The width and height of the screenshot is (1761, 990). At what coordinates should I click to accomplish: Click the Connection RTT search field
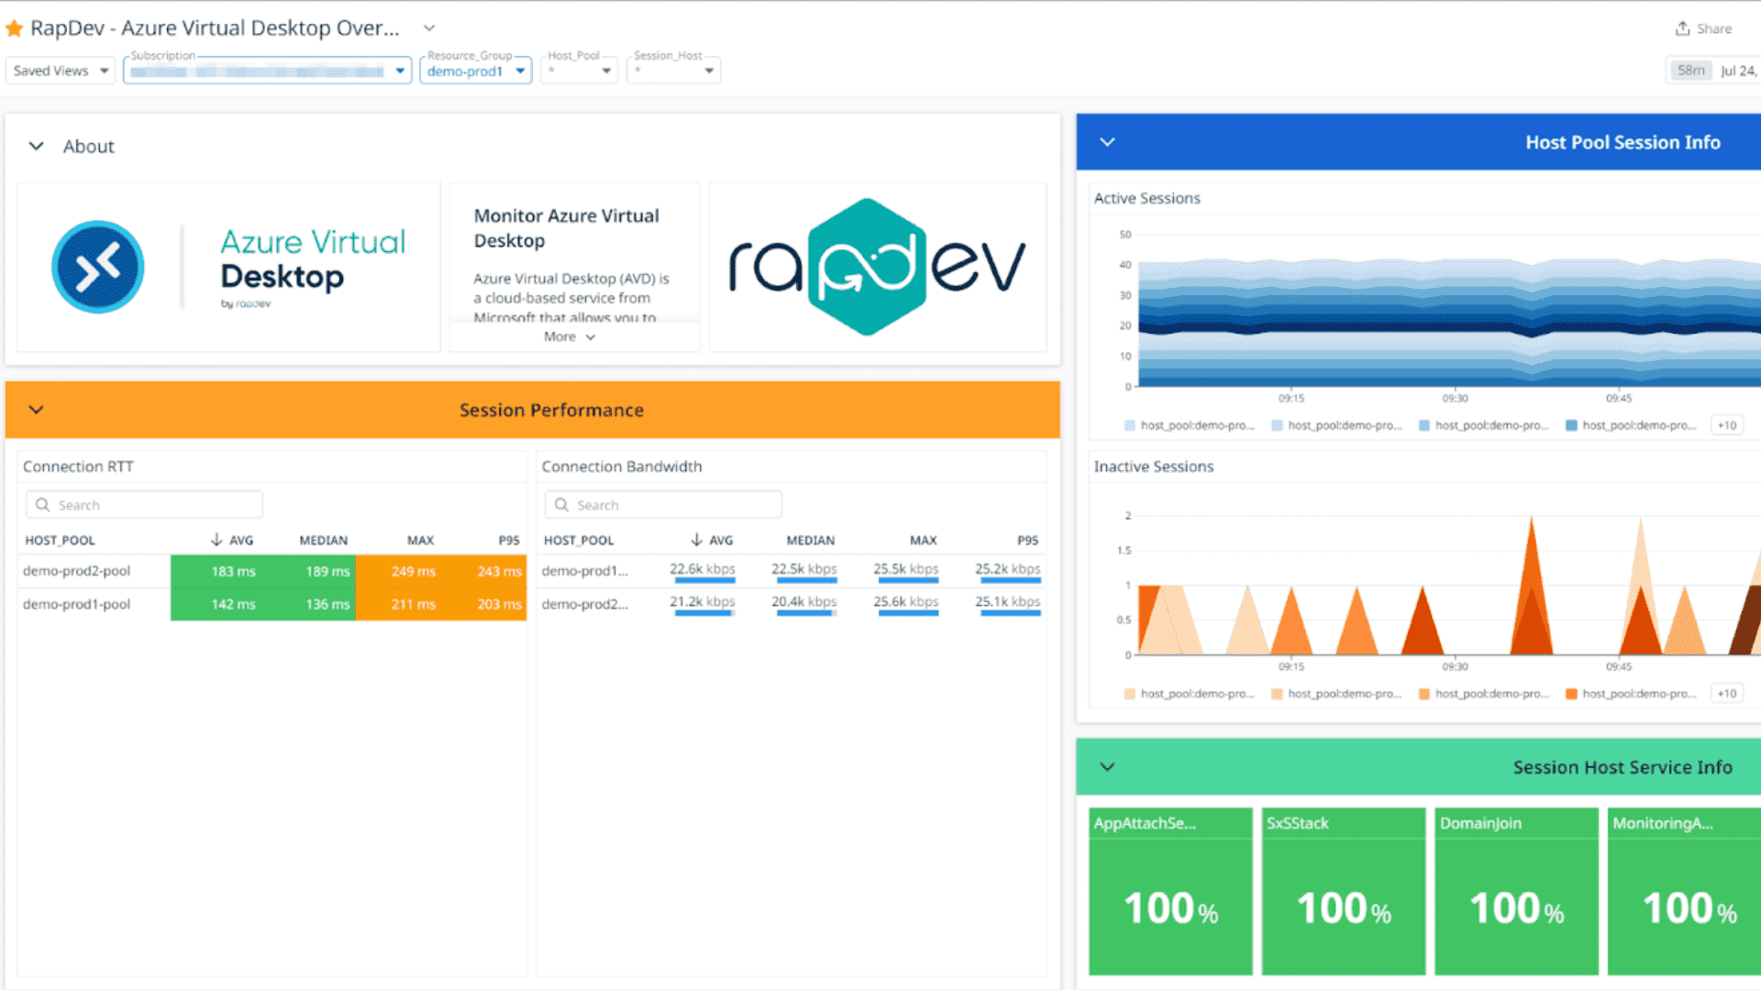(145, 505)
